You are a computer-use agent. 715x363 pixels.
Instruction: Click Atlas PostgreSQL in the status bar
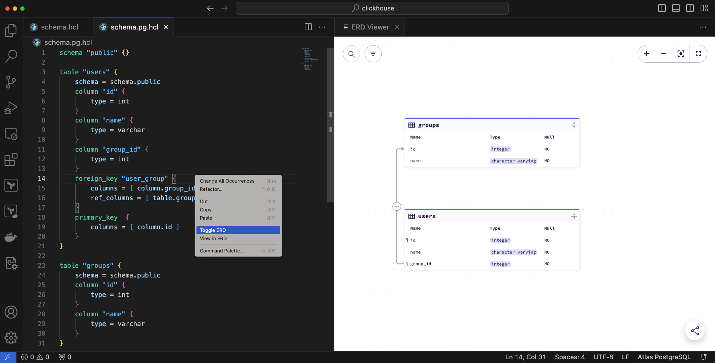664,357
